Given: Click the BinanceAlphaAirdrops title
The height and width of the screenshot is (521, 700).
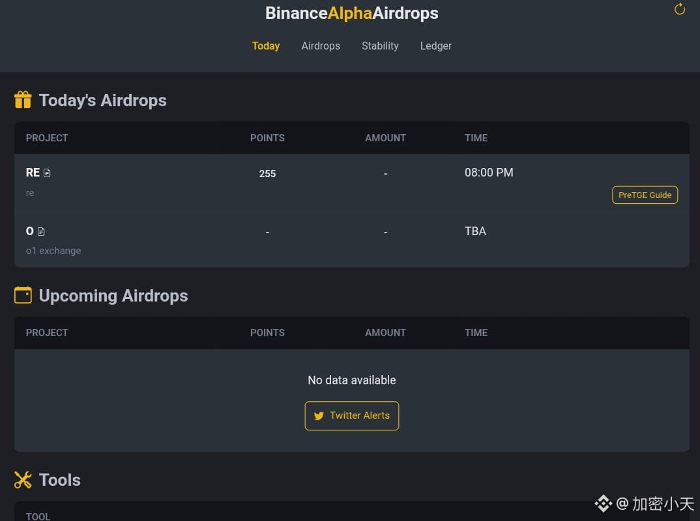Looking at the screenshot, I should tap(352, 13).
